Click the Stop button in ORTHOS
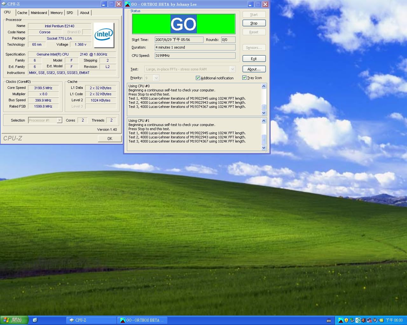The image size is (407, 325). click(254, 23)
